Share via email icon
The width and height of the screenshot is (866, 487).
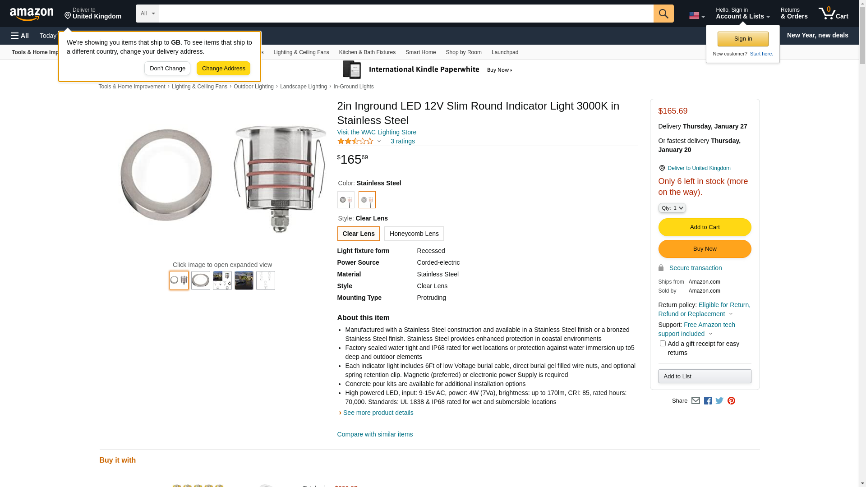tap(696, 401)
